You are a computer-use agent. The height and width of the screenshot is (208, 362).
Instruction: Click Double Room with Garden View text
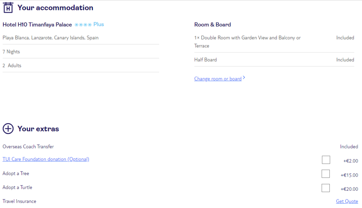(247, 42)
